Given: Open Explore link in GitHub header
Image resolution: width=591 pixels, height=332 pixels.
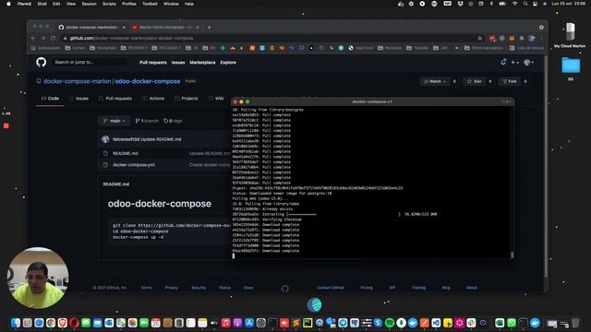Looking at the screenshot, I should click(228, 63).
